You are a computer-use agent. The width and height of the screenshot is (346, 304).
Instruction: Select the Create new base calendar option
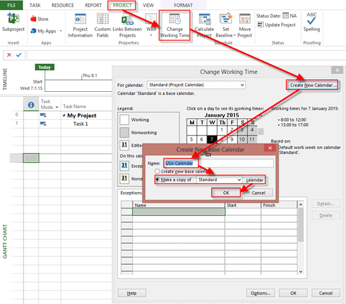coord(157,171)
